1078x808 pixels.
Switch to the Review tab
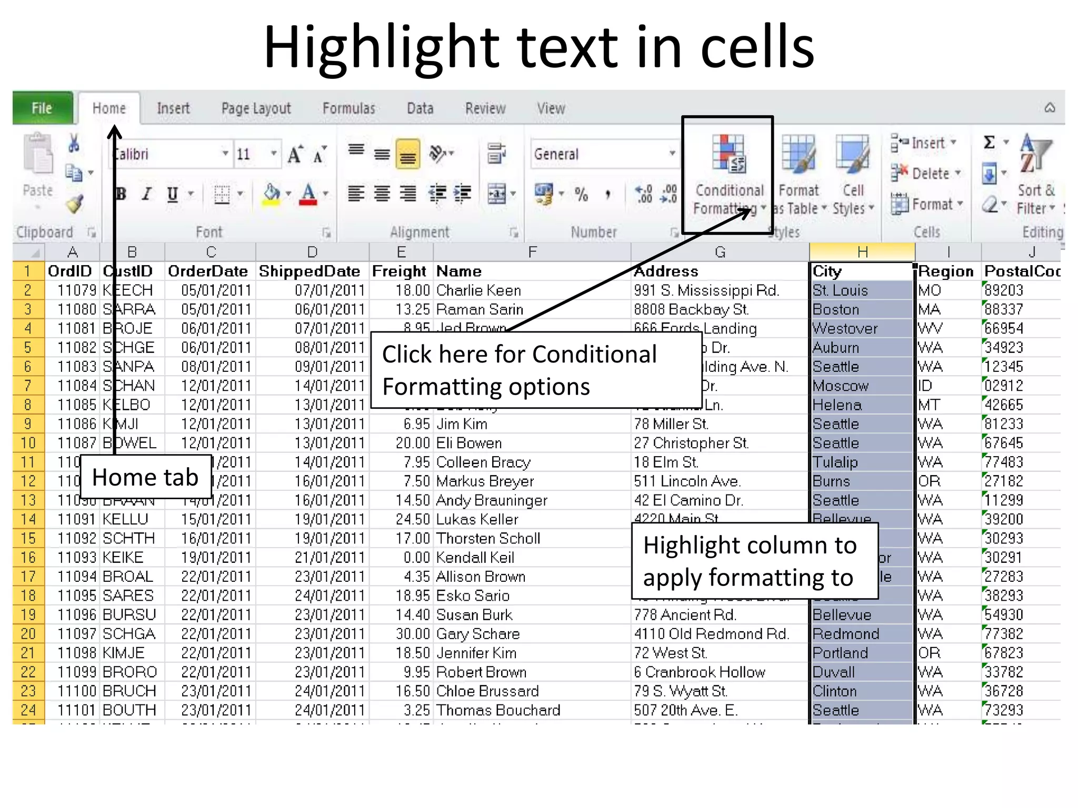pos(485,108)
